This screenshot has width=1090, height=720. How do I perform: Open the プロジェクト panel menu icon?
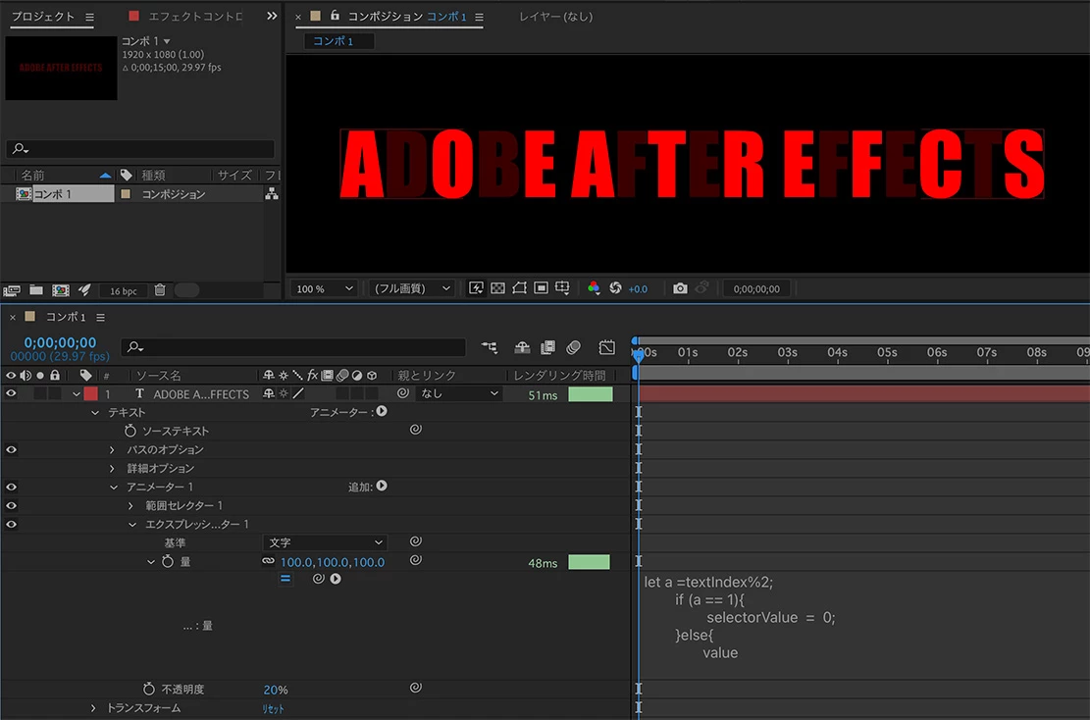point(89,16)
